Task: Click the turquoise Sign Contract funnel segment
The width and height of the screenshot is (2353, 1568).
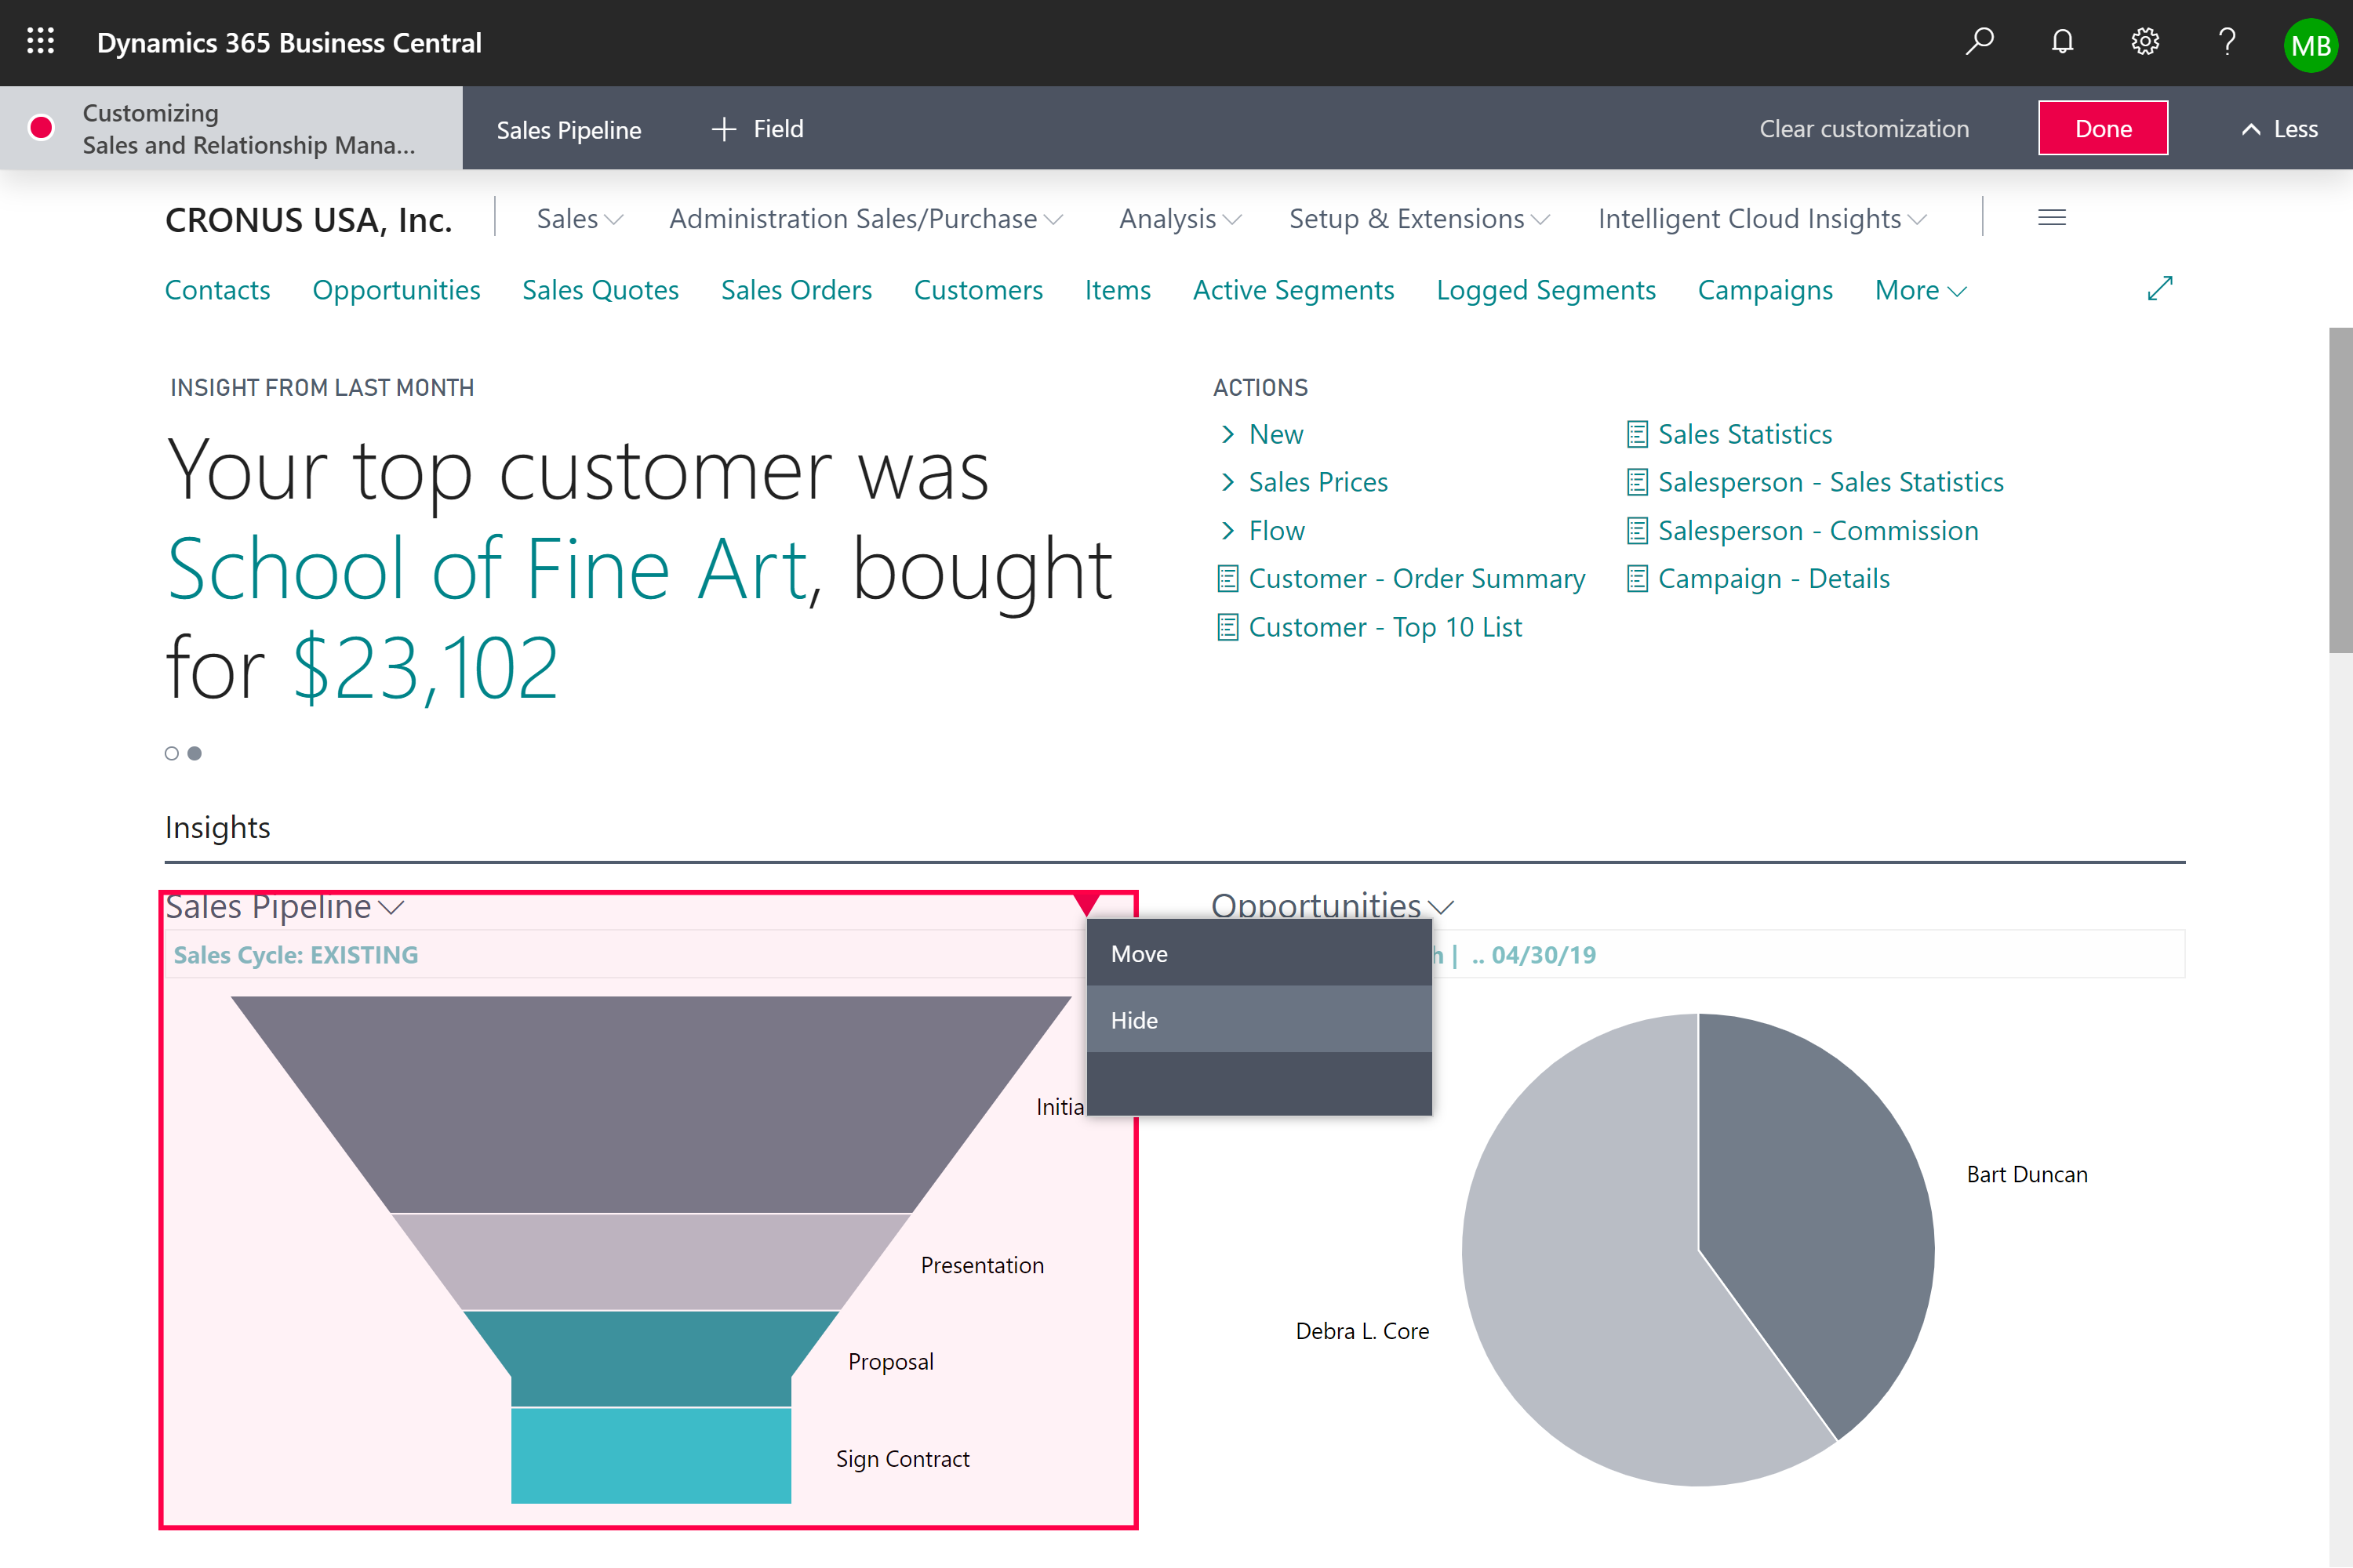Action: (651, 1455)
